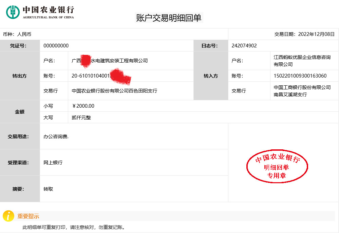339x233 pixels.
Task: Click the 转出方 header cell
Action: [20, 76]
